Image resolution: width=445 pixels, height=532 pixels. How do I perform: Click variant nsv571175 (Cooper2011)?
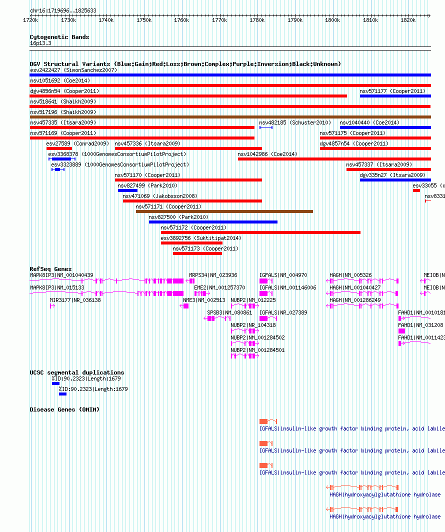tap(375, 138)
